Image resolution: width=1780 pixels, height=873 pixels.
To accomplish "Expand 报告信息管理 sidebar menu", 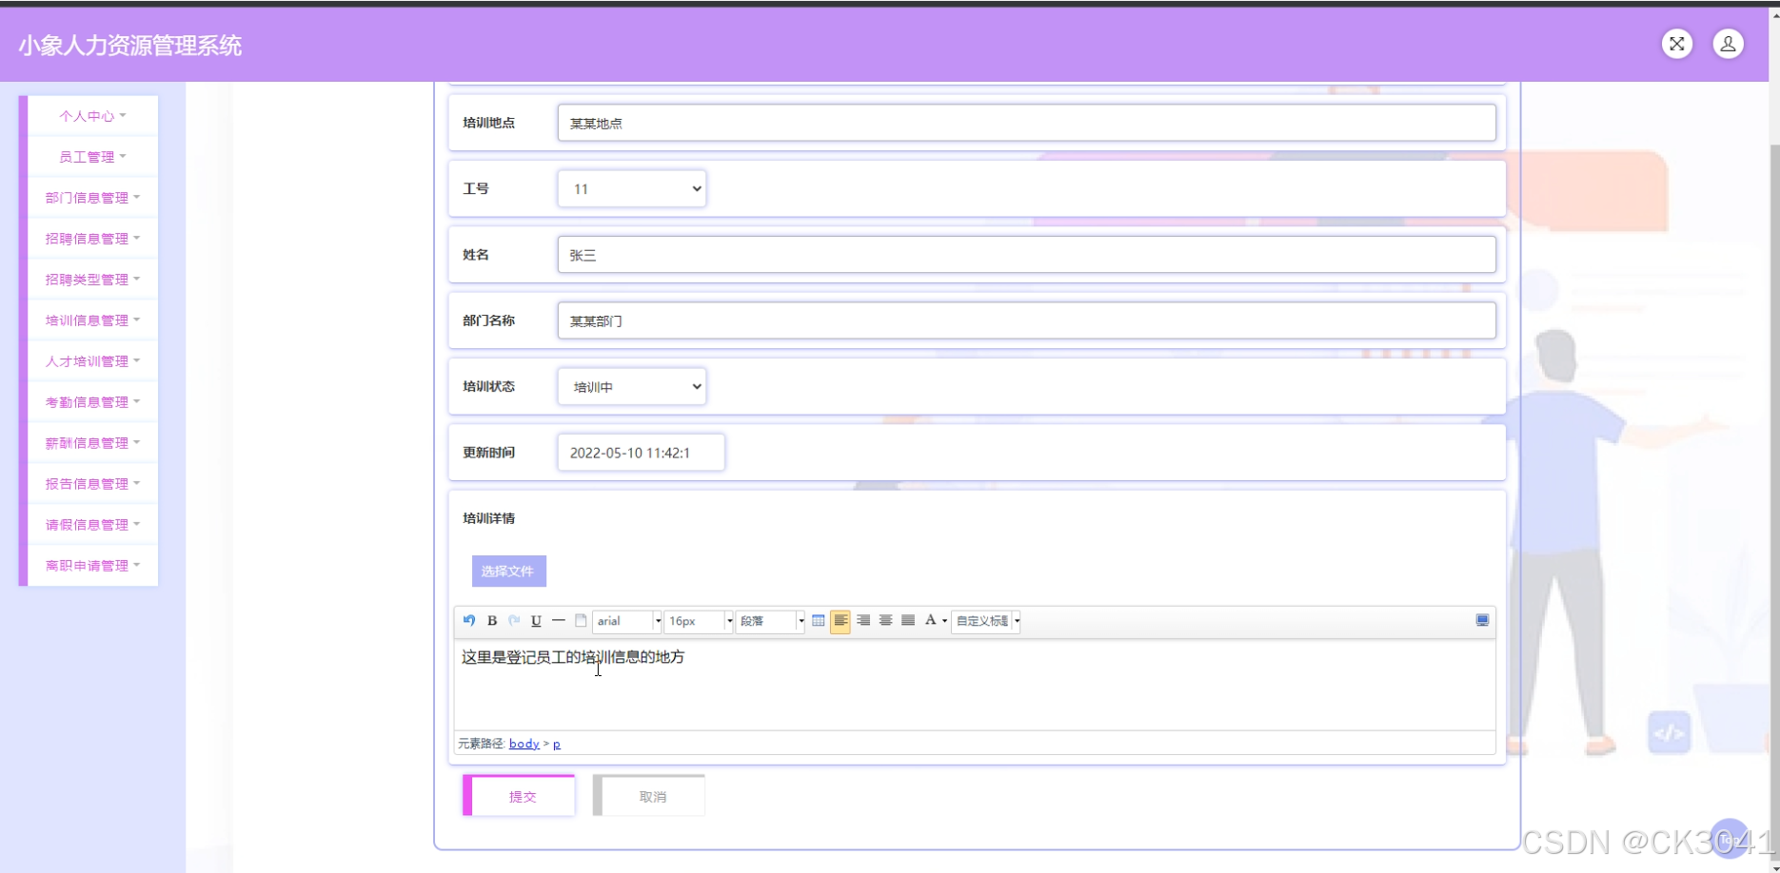I will point(92,484).
